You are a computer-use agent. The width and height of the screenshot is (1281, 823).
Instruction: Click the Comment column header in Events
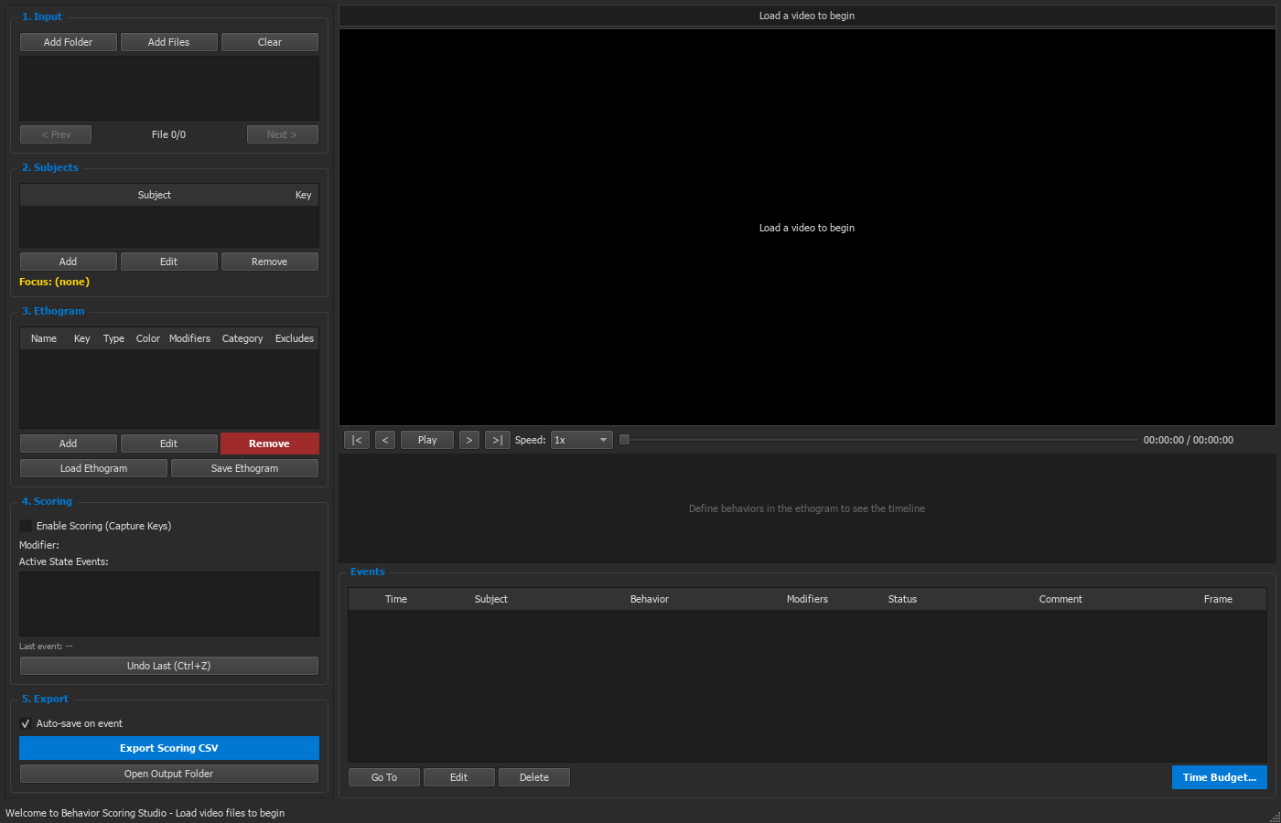point(1060,599)
